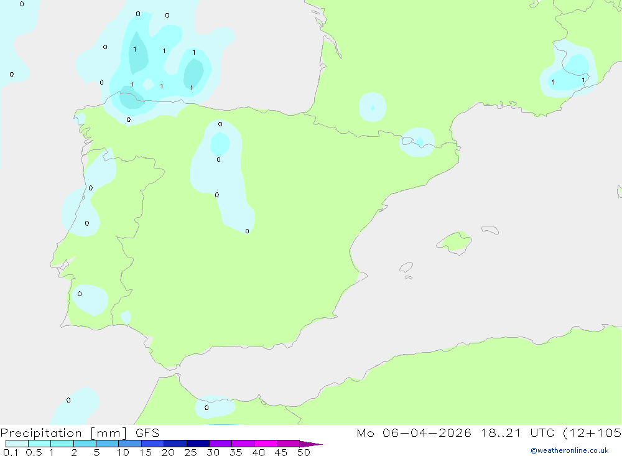Select the purple legend swatch between 30 and 35

221,444
